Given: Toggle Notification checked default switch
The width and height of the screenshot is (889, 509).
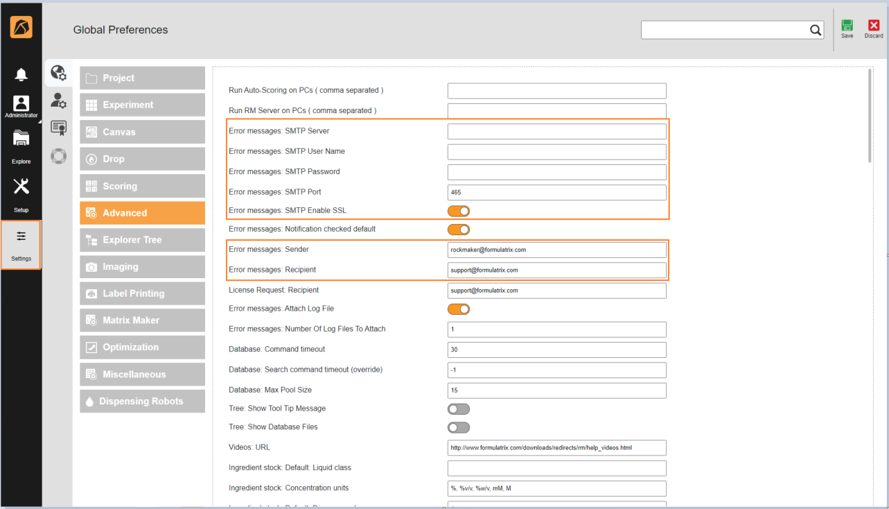Looking at the screenshot, I should (459, 230).
